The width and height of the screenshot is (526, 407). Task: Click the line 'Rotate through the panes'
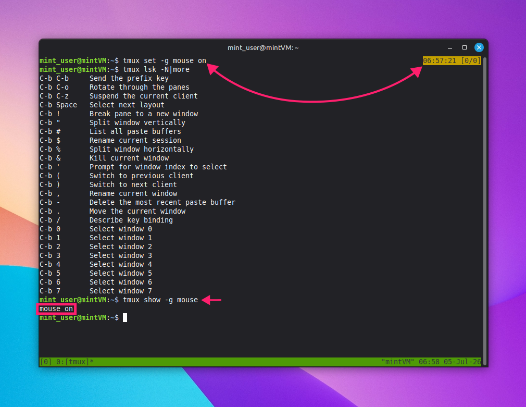(139, 88)
